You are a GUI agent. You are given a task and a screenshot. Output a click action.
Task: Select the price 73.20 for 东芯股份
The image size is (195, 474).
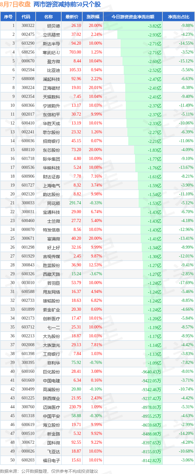[76, 150]
